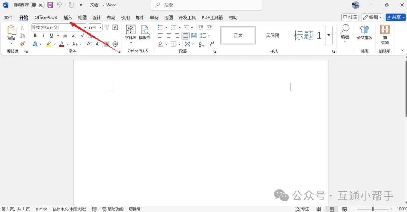Open the change case Aa dropdown
407x212 pixels.
(x=77, y=44)
